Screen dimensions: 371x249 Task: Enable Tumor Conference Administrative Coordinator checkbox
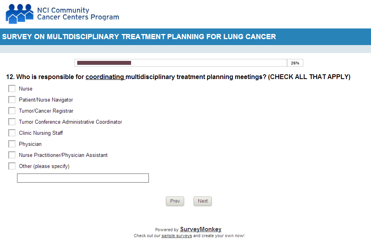click(12, 122)
